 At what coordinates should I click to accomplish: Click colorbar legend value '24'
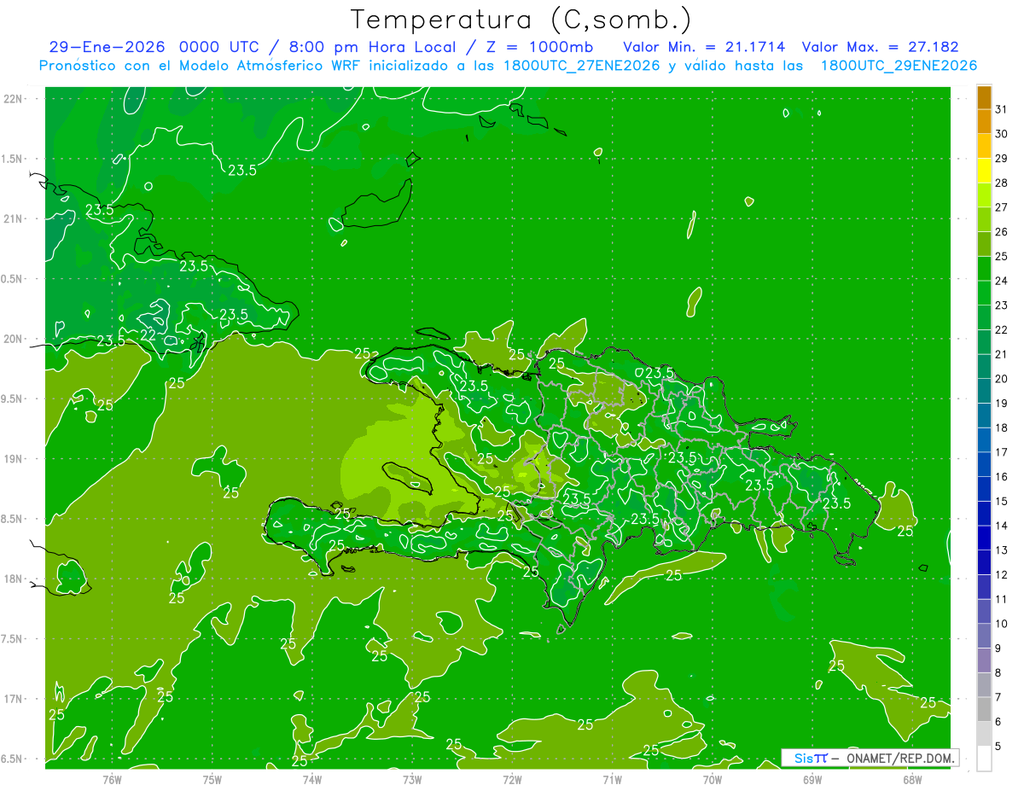pos(1002,281)
